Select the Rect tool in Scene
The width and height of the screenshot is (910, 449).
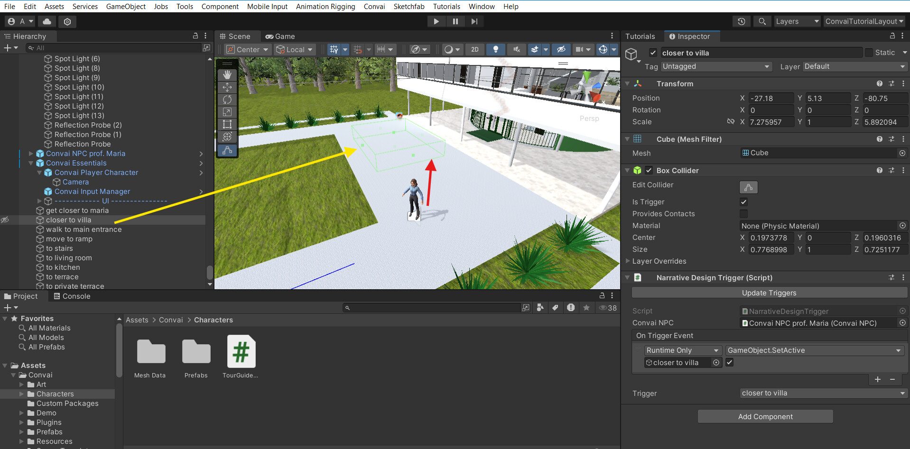[227, 124]
